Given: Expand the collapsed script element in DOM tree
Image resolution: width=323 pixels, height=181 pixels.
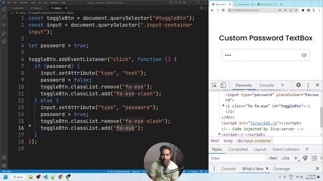Looking at the screenshot, I should (x=220, y=134).
